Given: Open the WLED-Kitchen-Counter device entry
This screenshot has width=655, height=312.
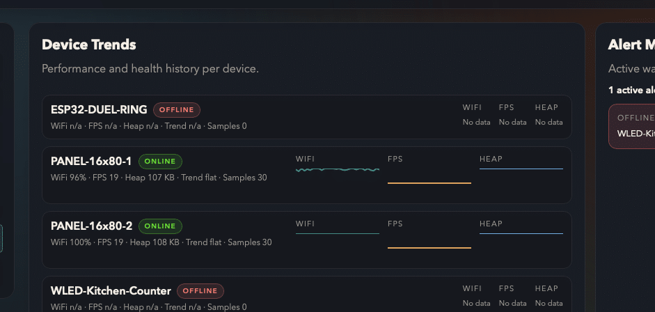Looking at the screenshot, I should 111,290.
